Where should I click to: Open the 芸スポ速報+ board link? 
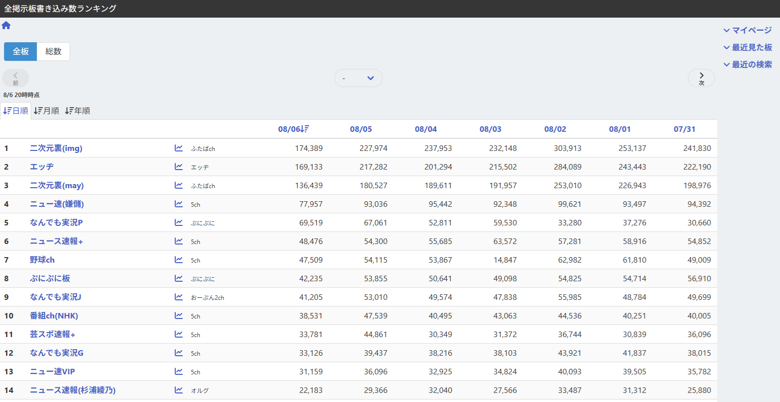pos(52,335)
